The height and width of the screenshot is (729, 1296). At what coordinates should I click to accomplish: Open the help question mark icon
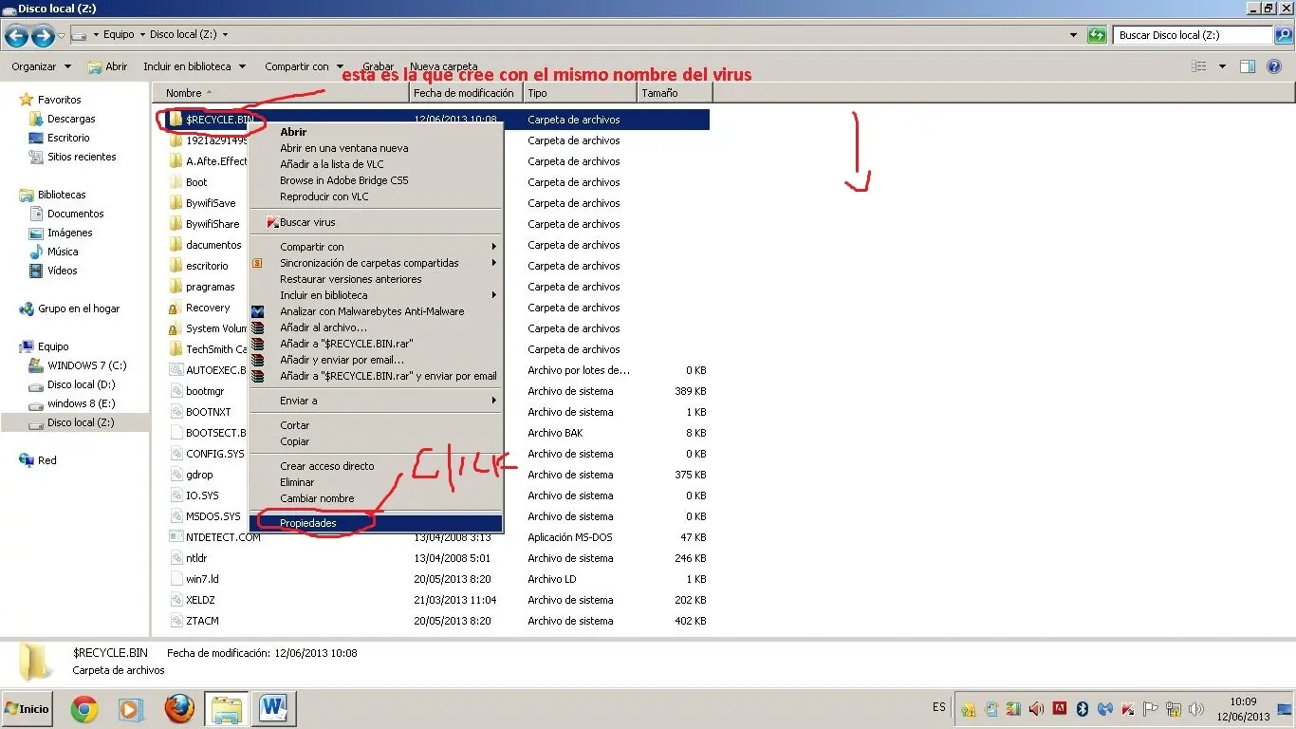click(x=1275, y=66)
